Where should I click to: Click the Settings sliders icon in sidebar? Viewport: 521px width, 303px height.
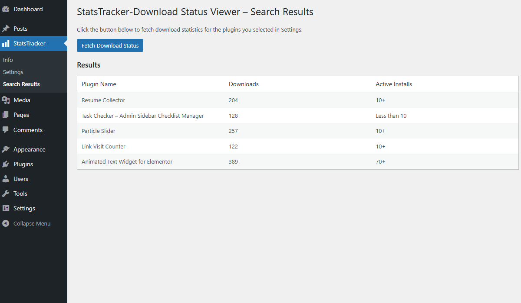[6, 208]
